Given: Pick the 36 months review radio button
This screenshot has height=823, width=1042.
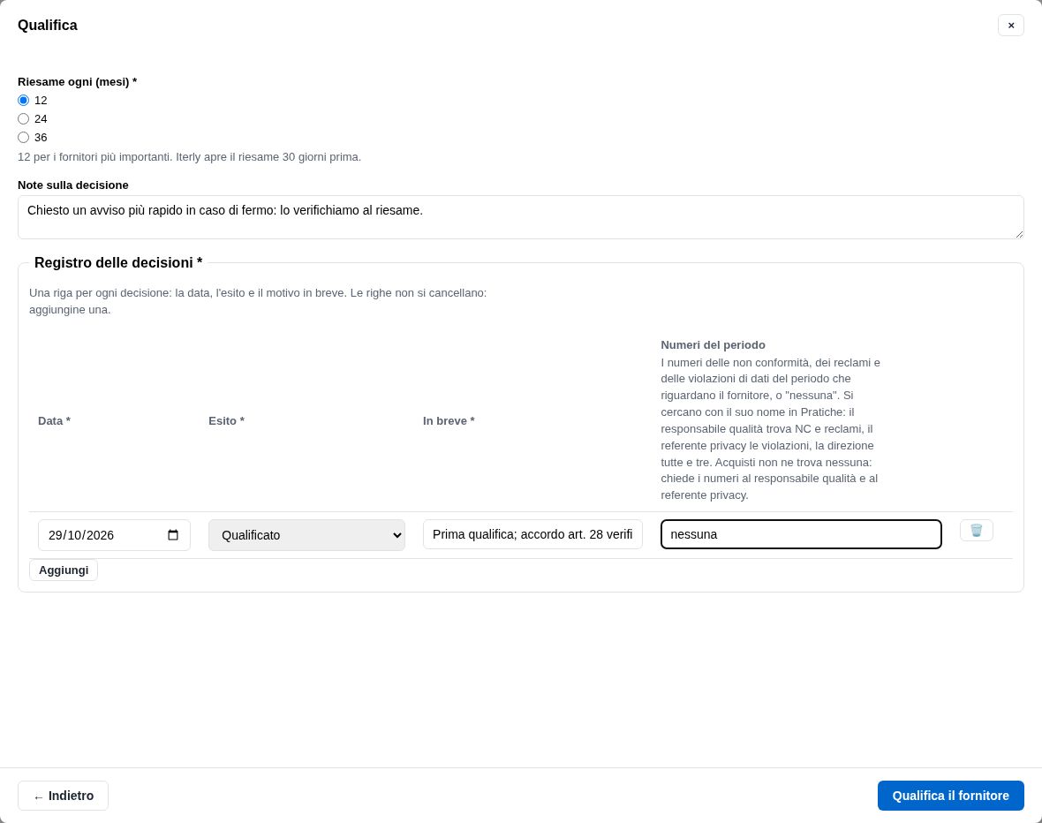Looking at the screenshot, I should pos(23,138).
